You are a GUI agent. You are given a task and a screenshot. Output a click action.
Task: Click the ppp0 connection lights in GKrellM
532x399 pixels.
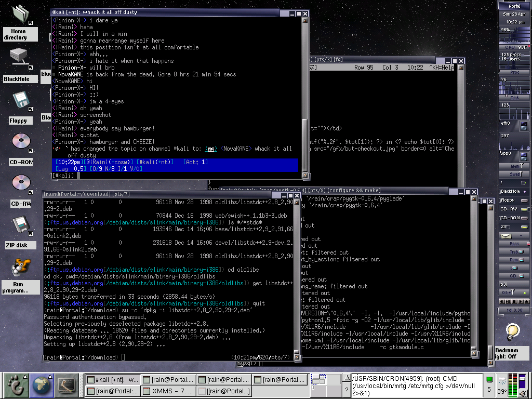[524, 156]
